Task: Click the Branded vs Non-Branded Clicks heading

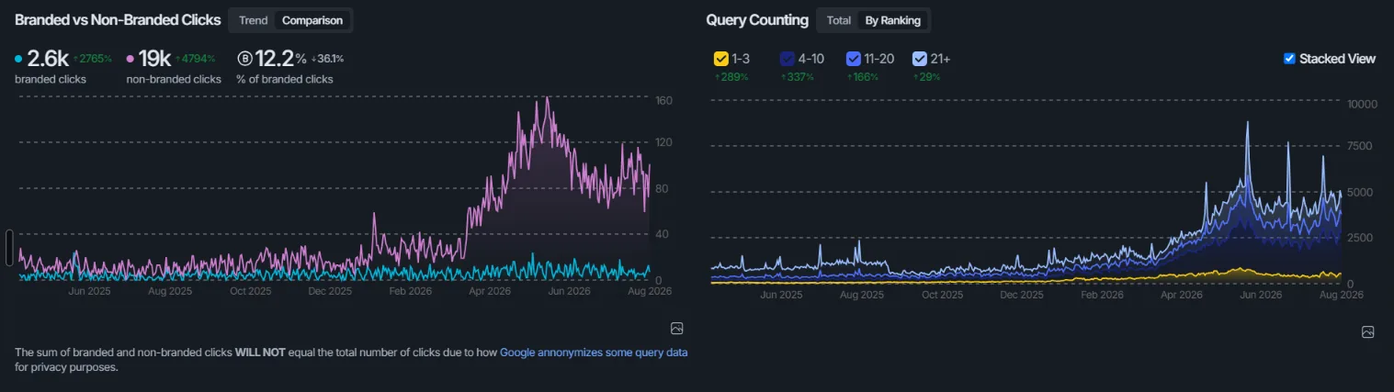Action: click(118, 20)
